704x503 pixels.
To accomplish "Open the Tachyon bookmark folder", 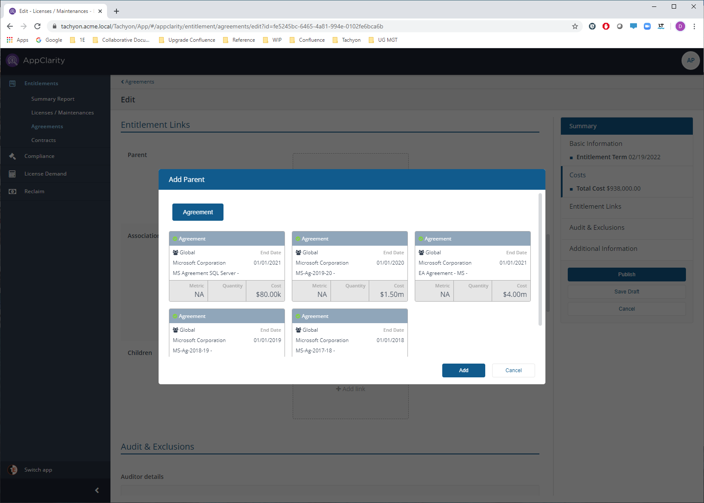I will click(x=347, y=40).
